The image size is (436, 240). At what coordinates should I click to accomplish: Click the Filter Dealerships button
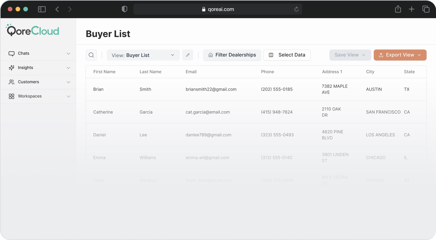point(232,55)
